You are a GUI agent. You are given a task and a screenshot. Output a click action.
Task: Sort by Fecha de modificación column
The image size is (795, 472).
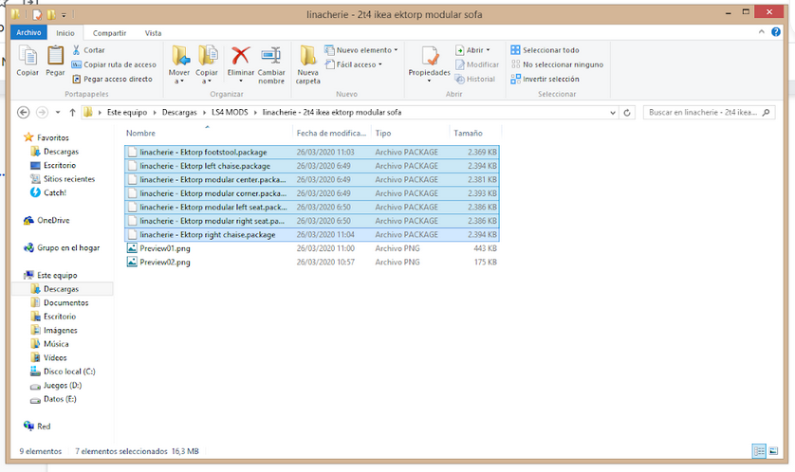pos(332,134)
